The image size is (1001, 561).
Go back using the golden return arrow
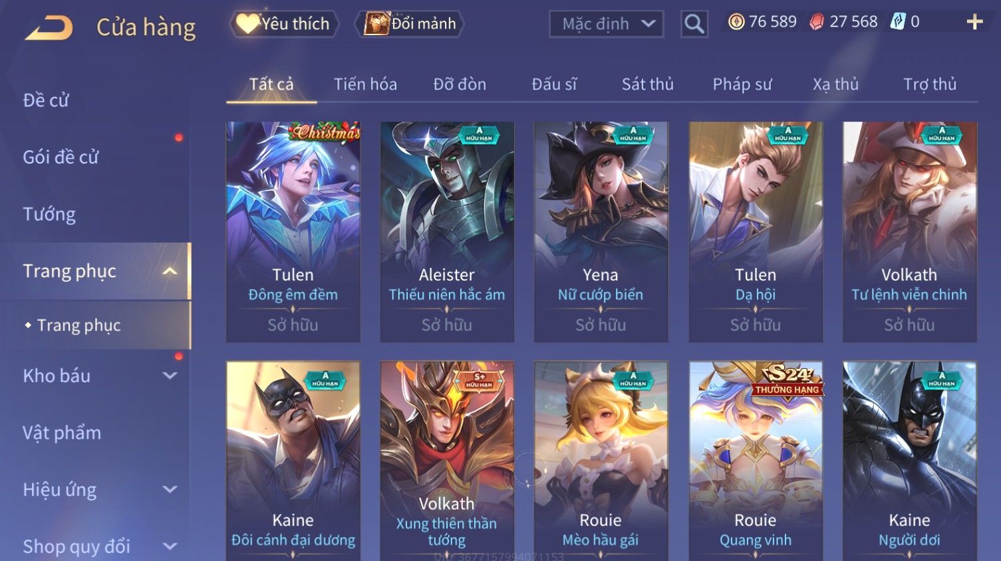(x=49, y=28)
